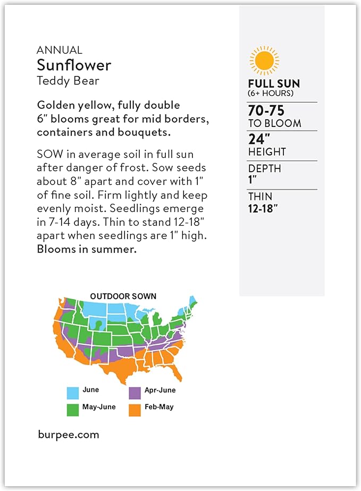Click the OUTDOOR SOWN map title
Image resolution: width=361 pixels, height=491 pixels.
tap(123, 296)
